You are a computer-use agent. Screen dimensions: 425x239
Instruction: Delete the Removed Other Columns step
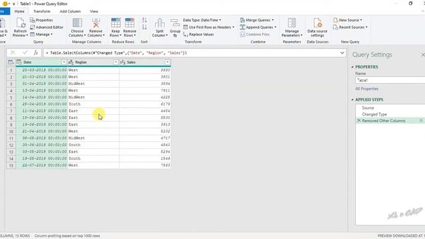(x=359, y=121)
